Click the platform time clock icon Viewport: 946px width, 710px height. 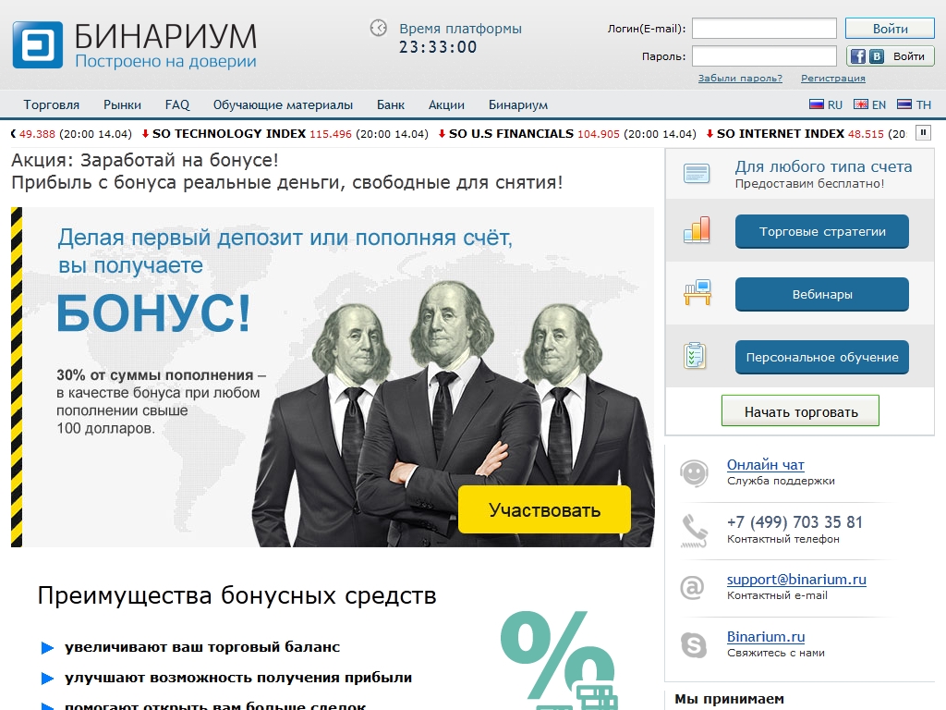pyautogui.click(x=378, y=28)
